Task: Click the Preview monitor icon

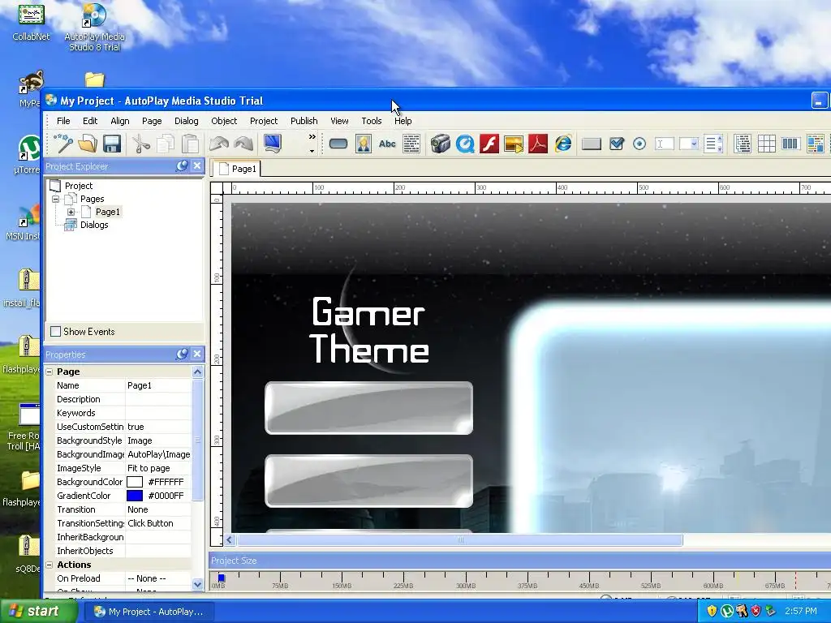Action: tap(273, 144)
